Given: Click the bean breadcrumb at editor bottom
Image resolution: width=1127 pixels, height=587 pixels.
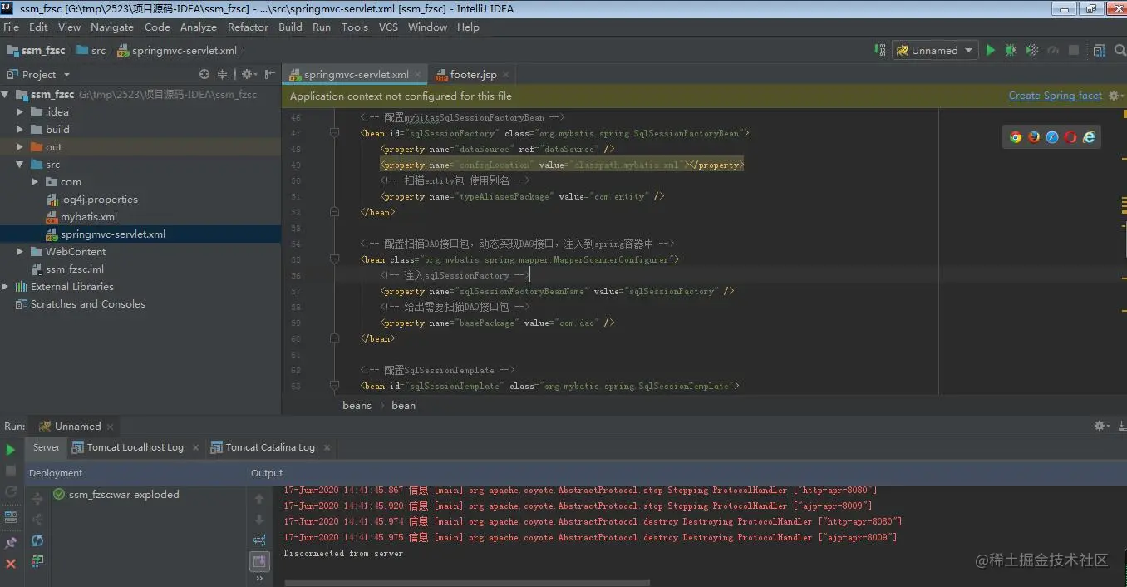Looking at the screenshot, I should (x=403, y=406).
